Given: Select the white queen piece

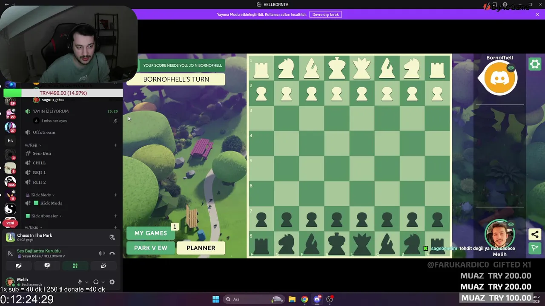Looking at the screenshot, I should [361, 68].
